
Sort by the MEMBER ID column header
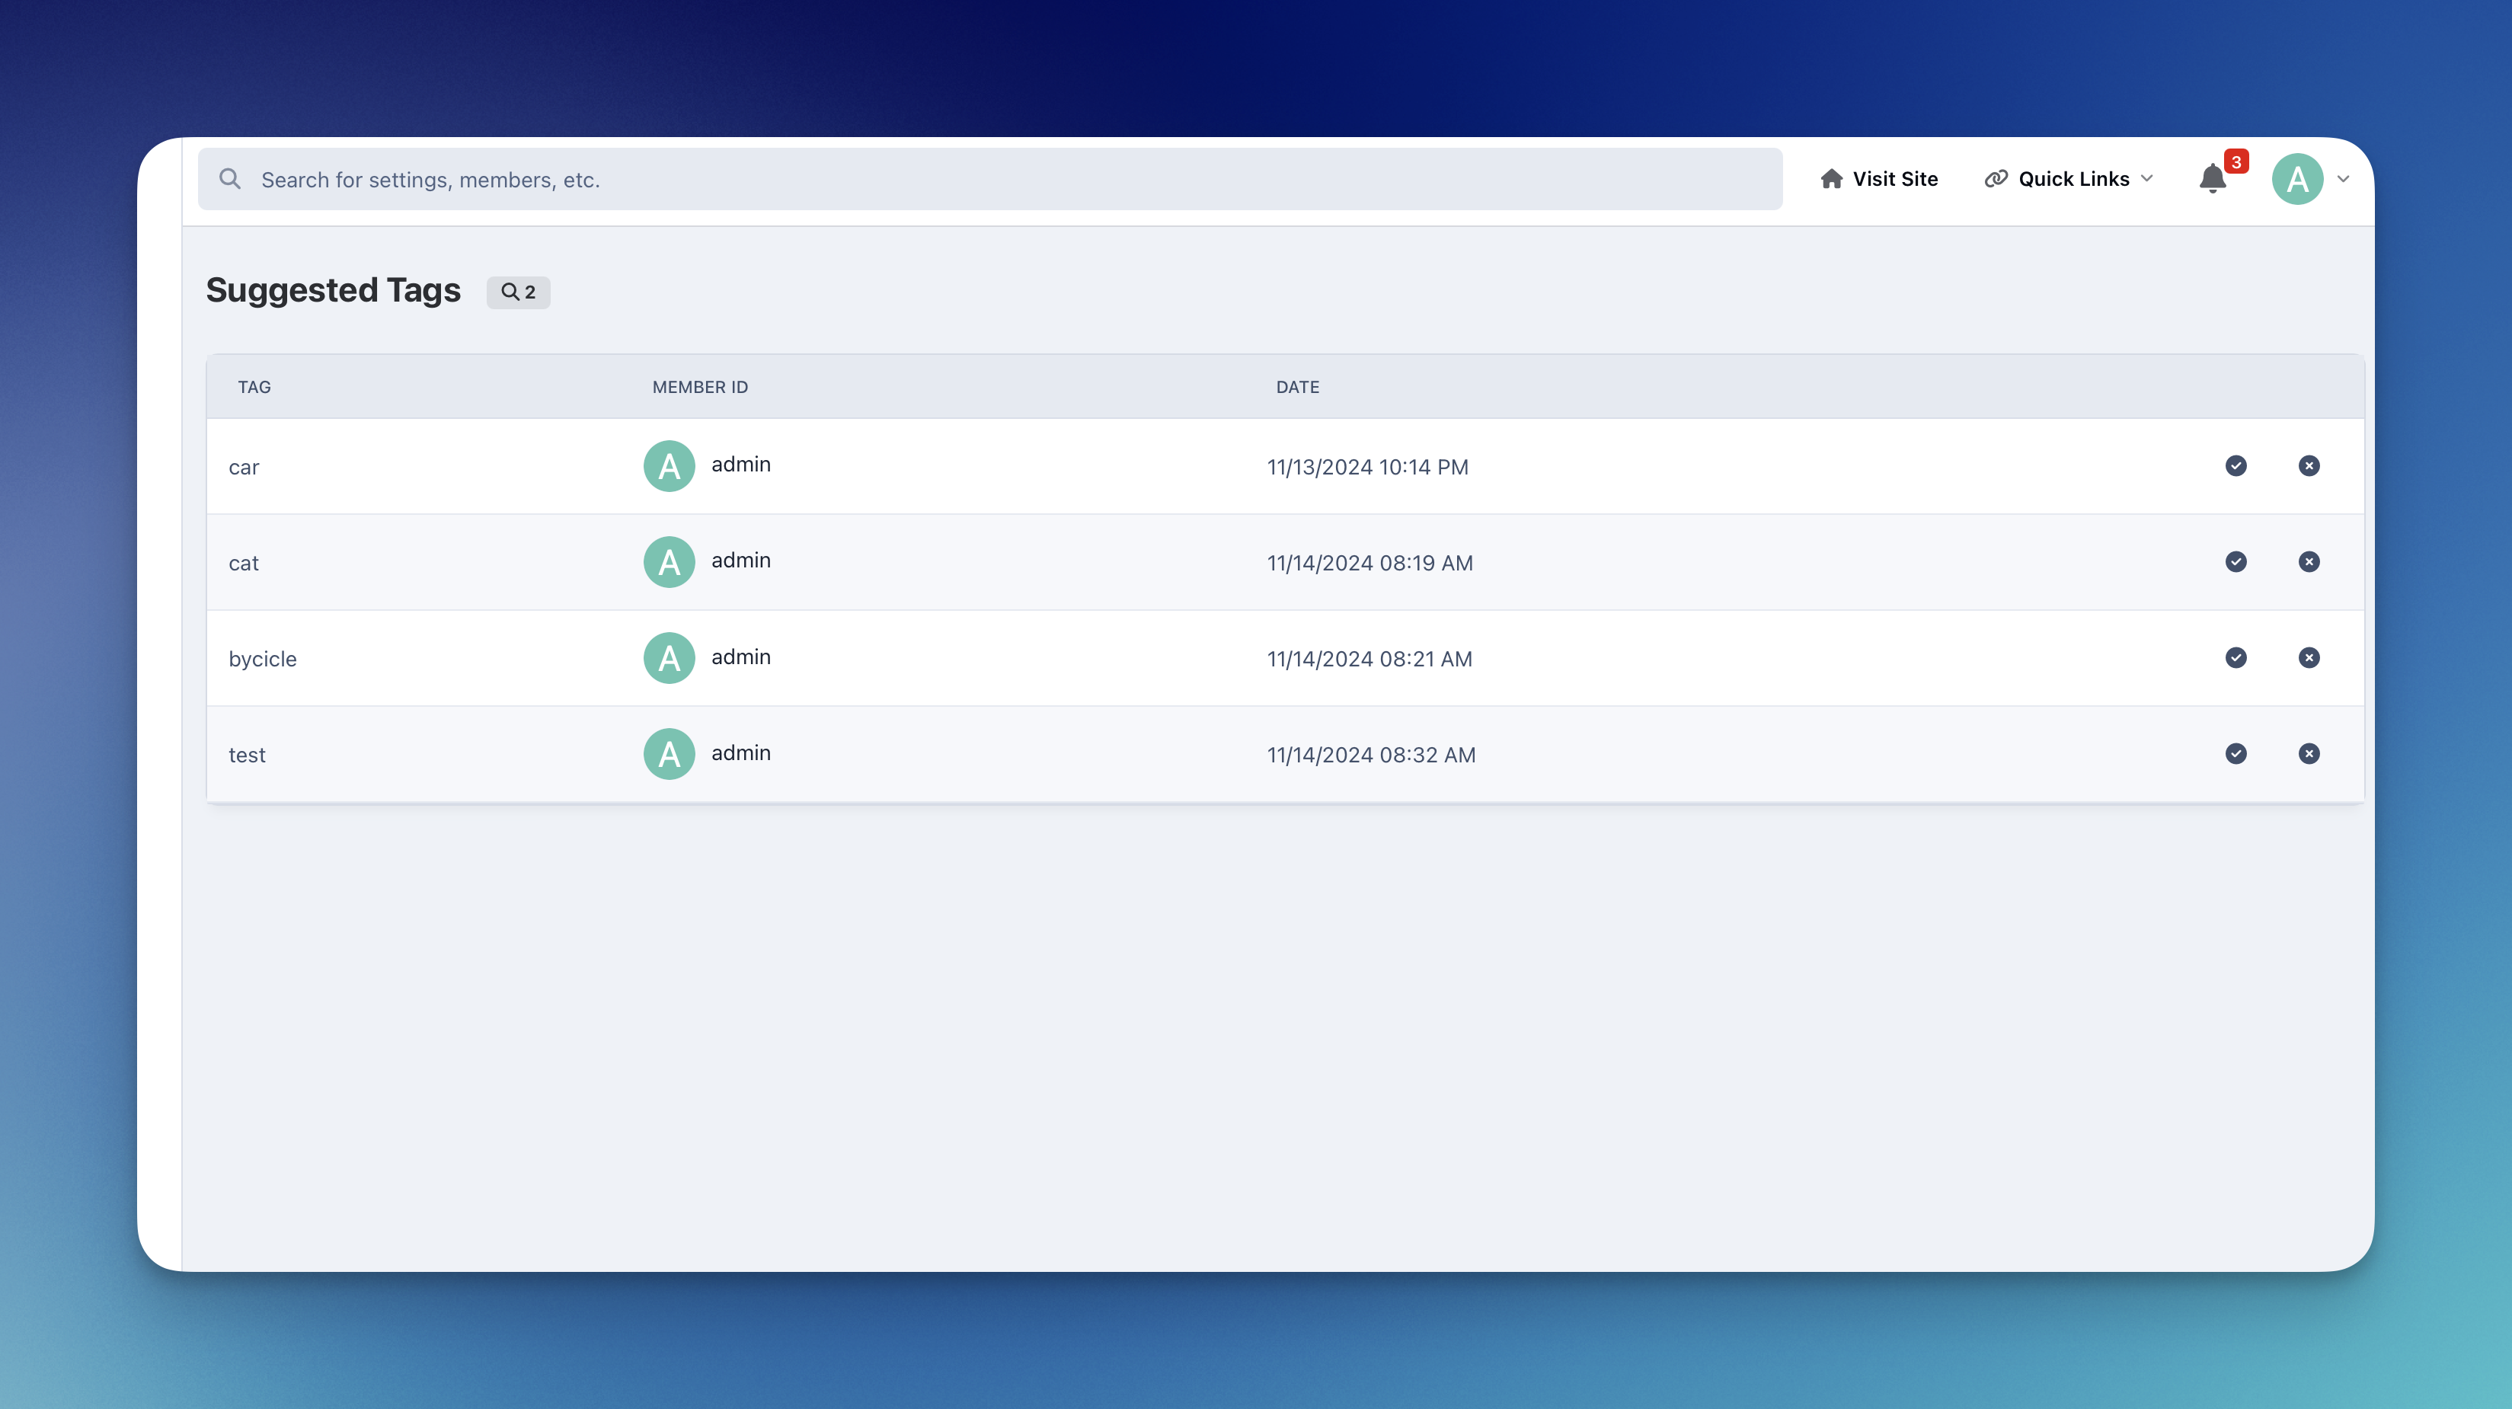click(700, 387)
